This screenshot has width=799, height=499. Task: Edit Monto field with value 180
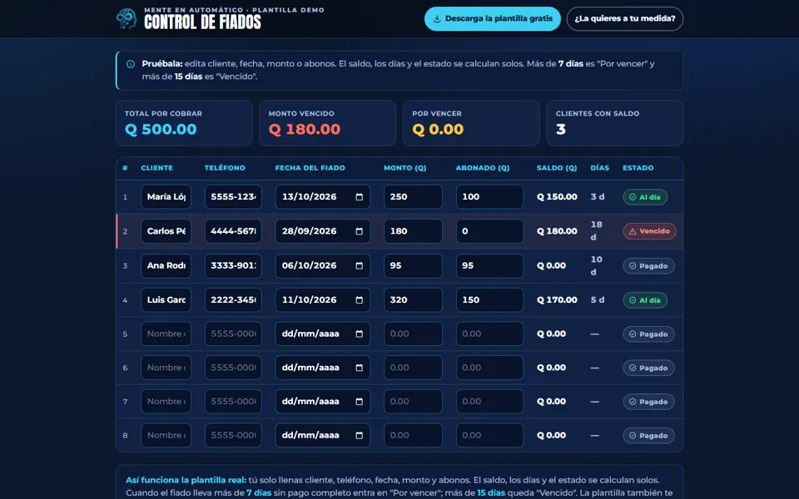tap(414, 231)
